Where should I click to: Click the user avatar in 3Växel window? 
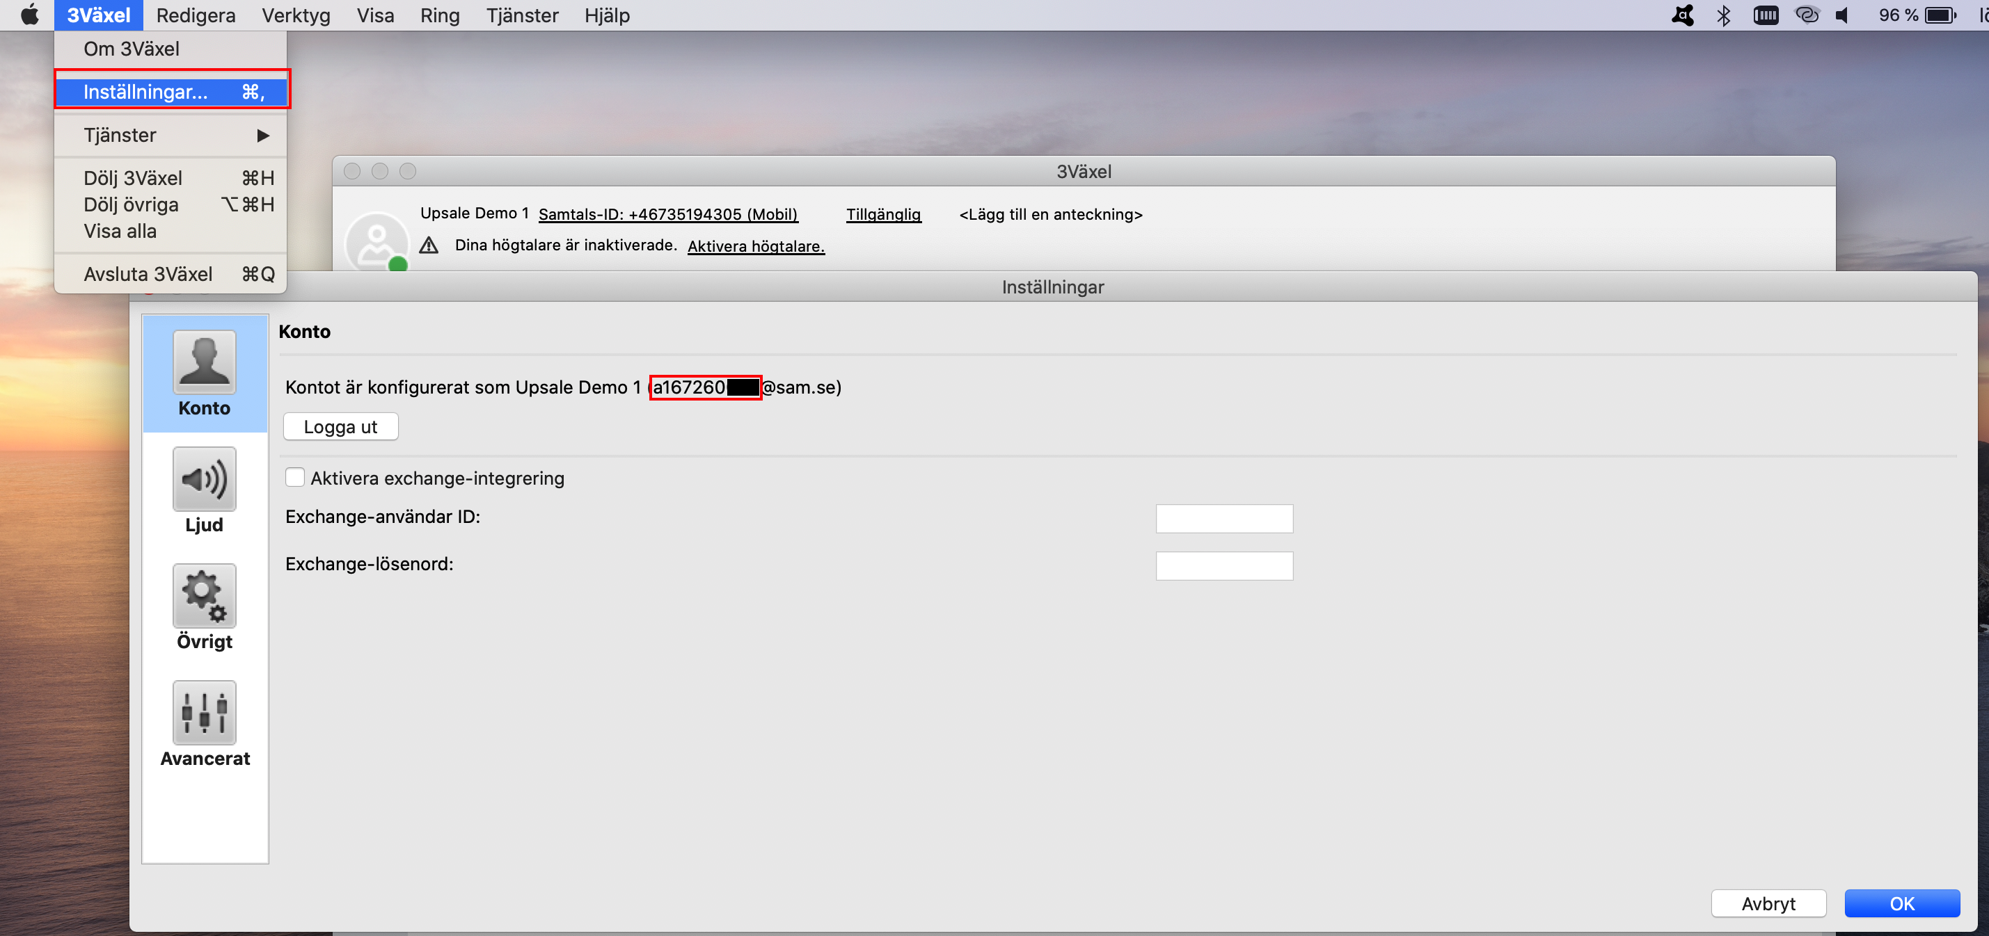pos(376,241)
